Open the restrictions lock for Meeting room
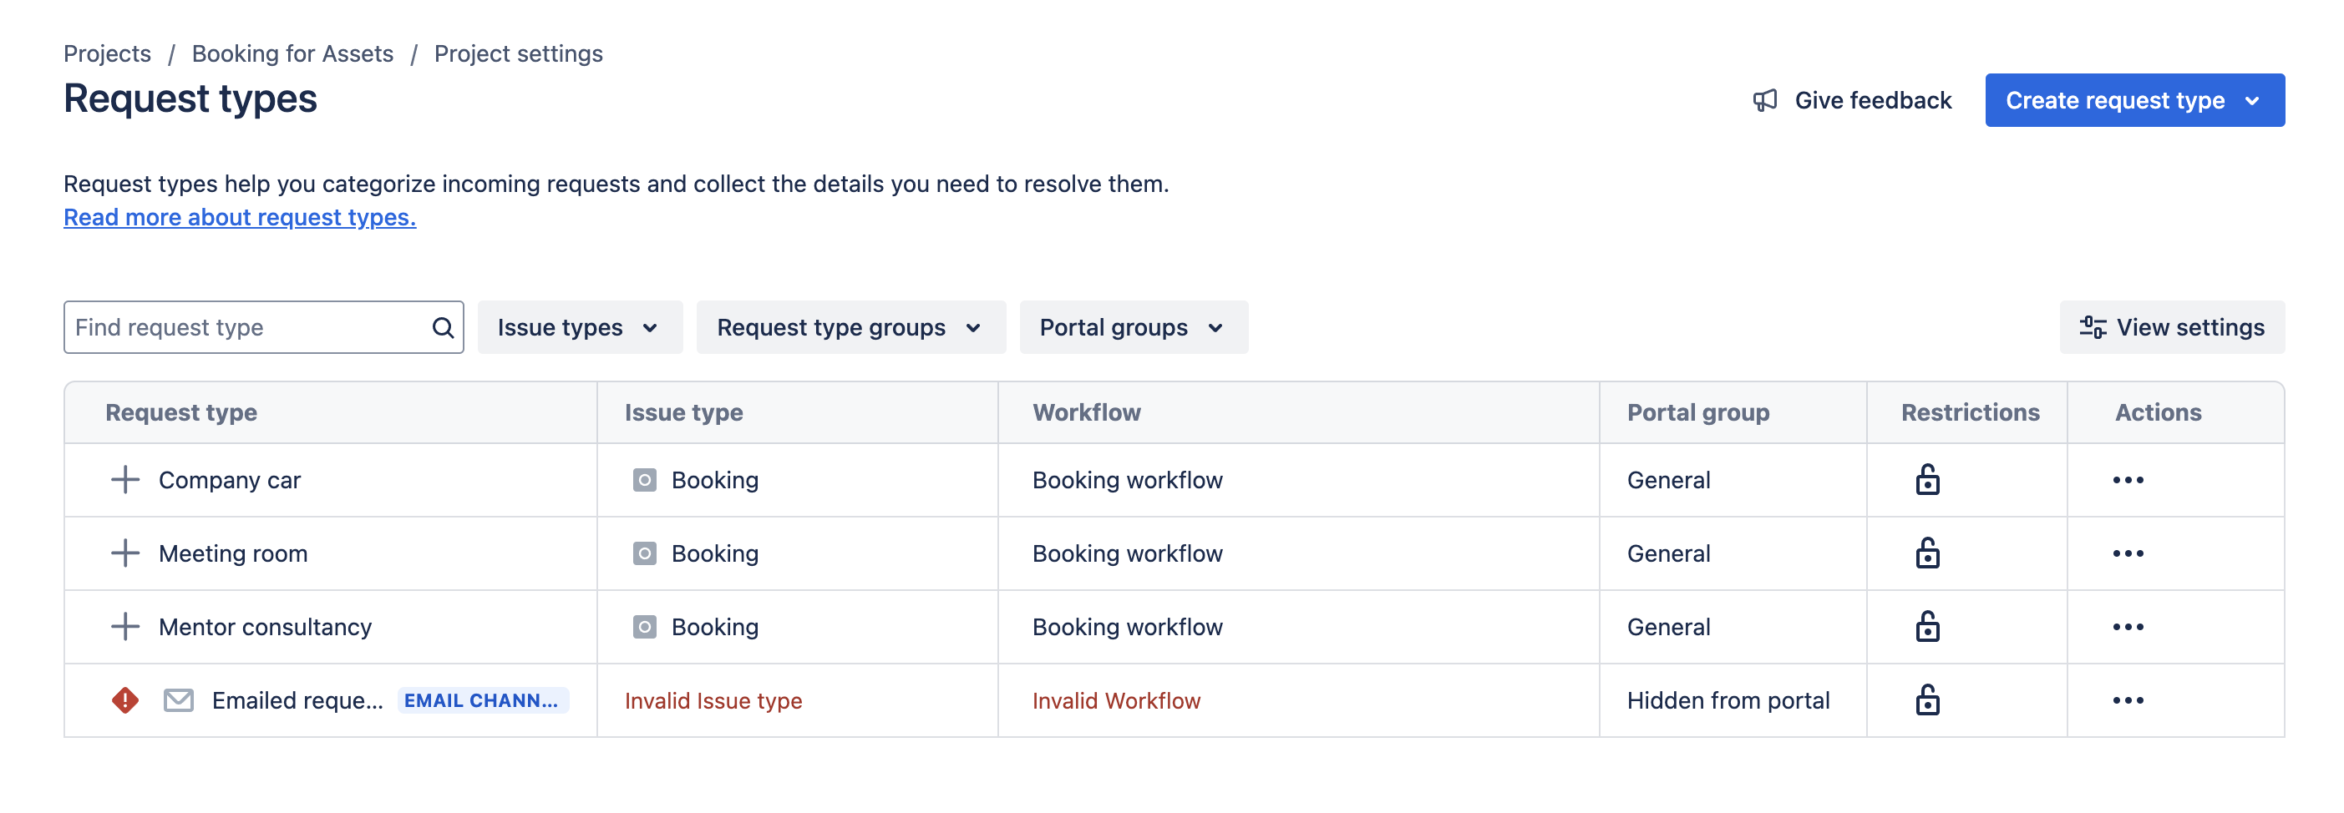This screenshot has height=813, width=2344. [1927, 553]
